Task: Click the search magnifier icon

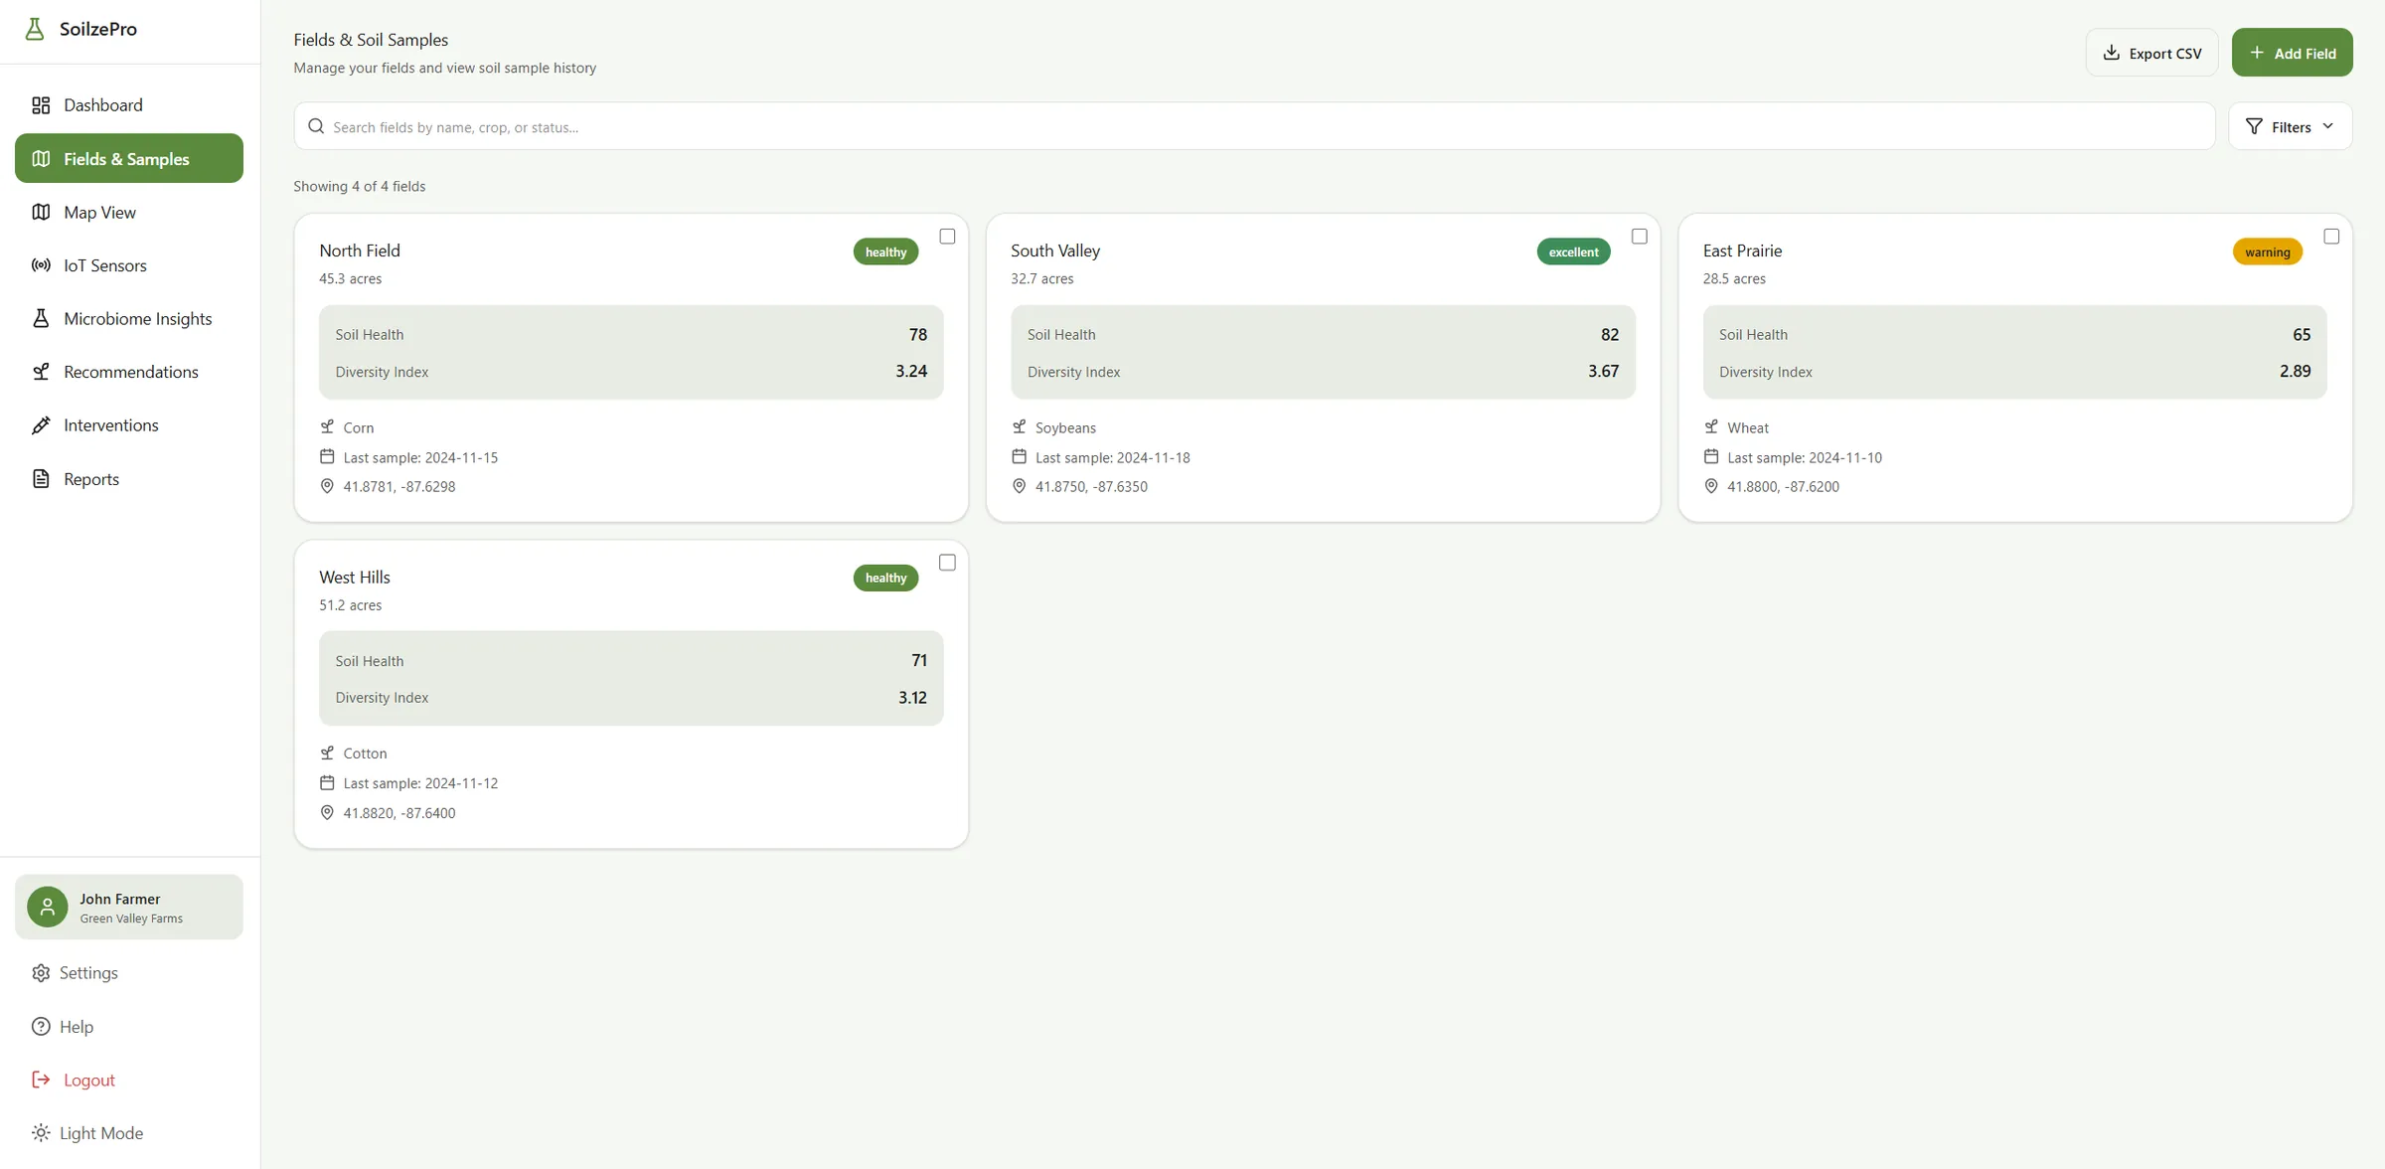Action: coord(316,126)
